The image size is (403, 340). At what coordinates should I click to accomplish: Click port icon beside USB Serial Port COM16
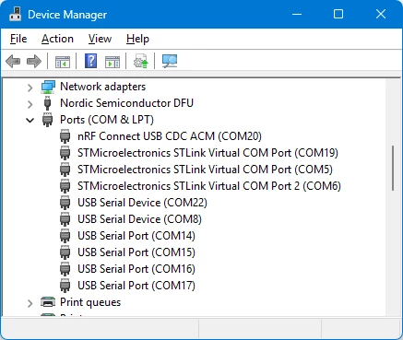coord(65,269)
